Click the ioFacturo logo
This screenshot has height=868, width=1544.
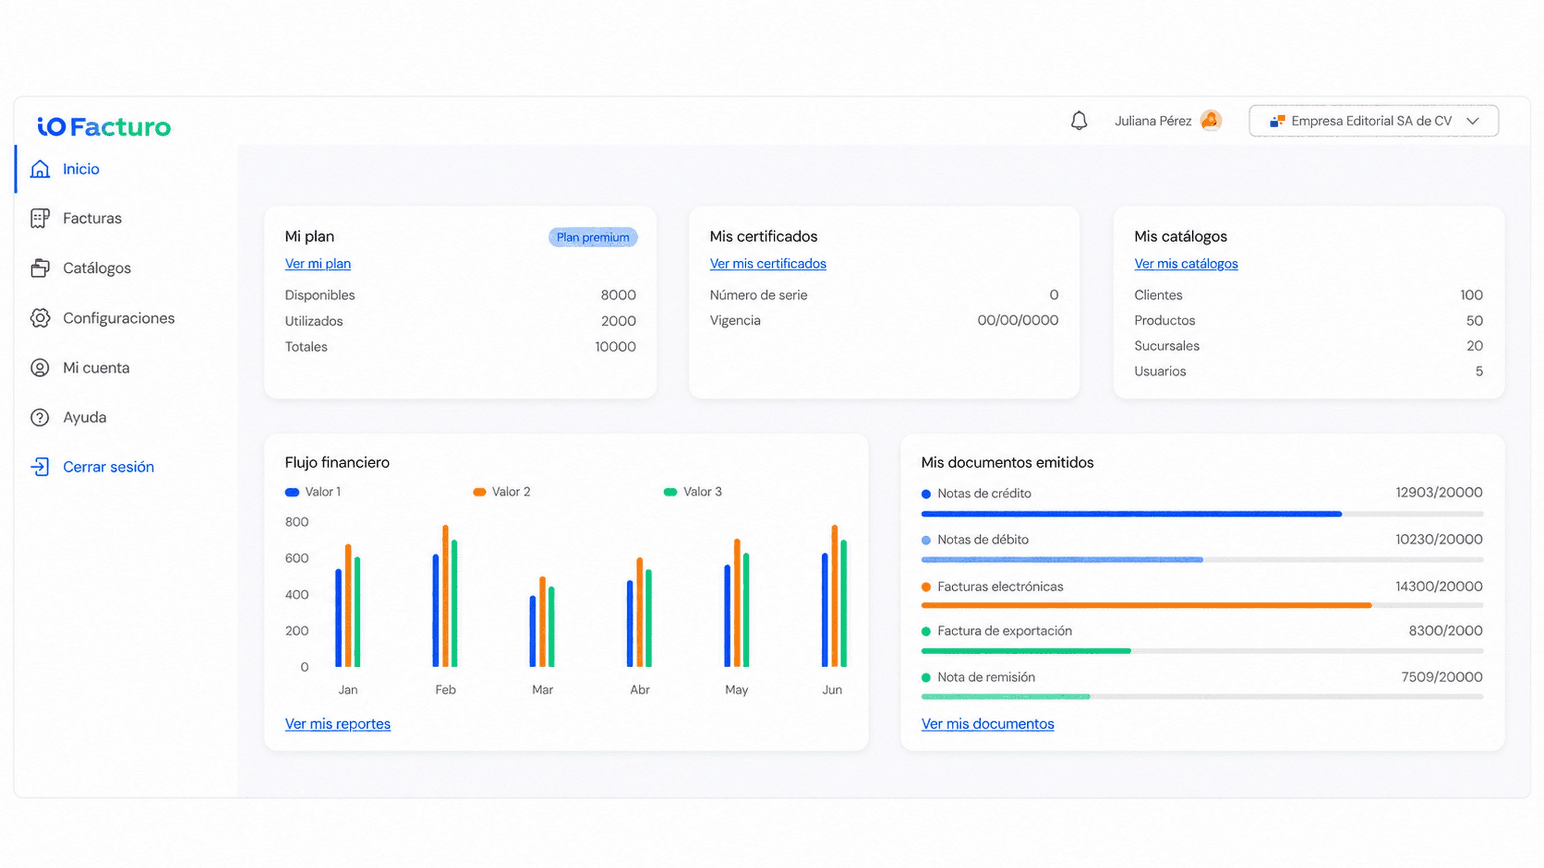pyautogui.click(x=104, y=127)
